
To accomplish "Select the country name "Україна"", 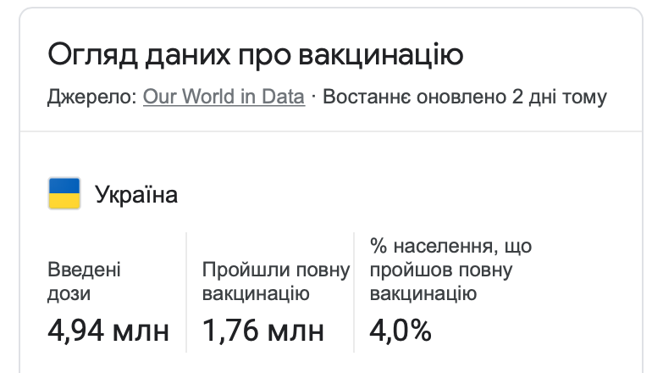I will tap(136, 195).
